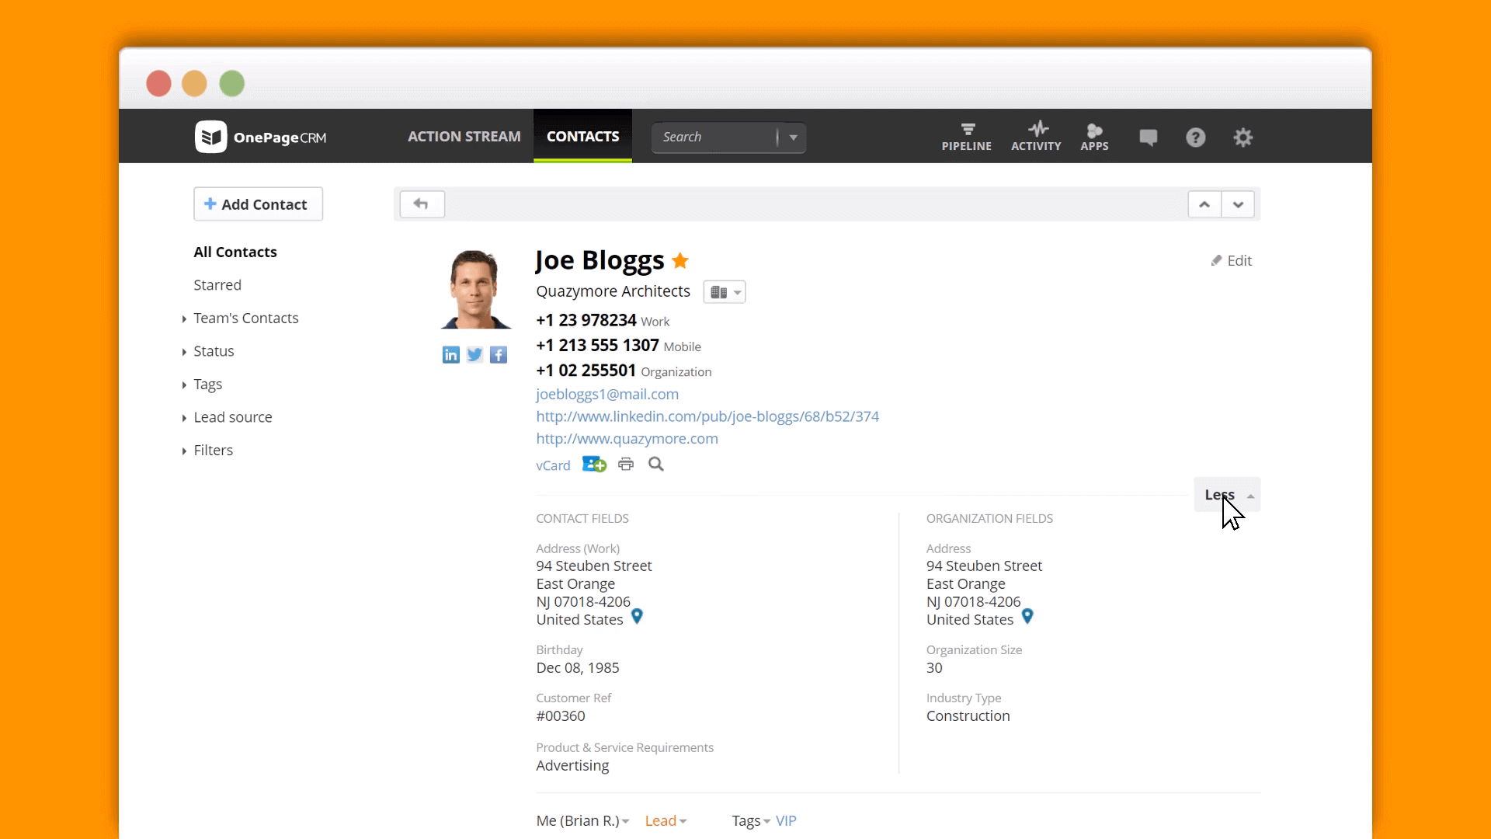This screenshot has width=1491, height=839.
Task: Click the vCard export icon
Action: (553, 464)
